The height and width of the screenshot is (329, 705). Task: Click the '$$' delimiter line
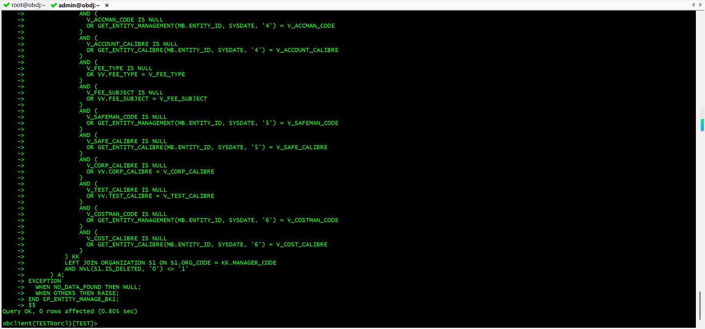pyautogui.click(x=32, y=305)
